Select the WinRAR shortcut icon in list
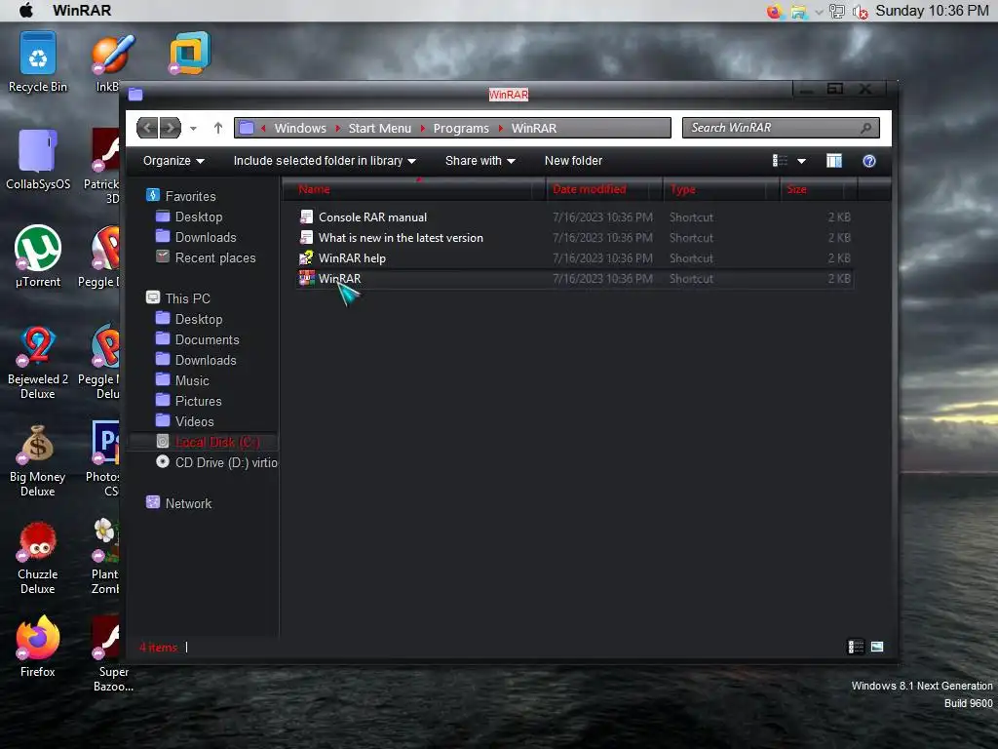998x749 pixels. click(307, 278)
